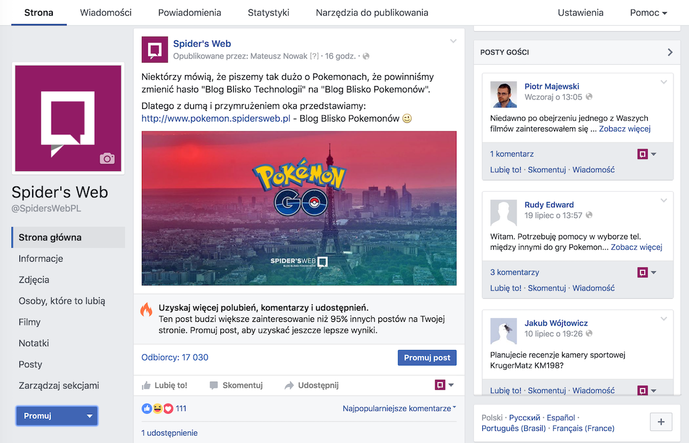
Task: Open Notatki section in sidebar
Action: [x=34, y=344]
